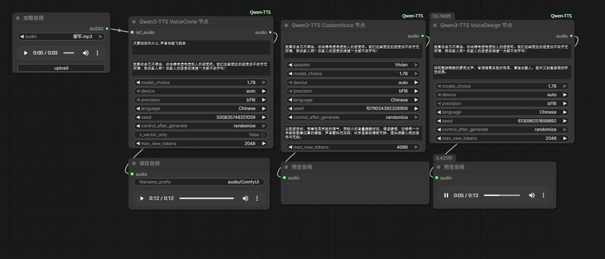Open the audio file dropdown showing 雷军.mp3
Screen dimensions: 605x259
[x=62, y=36]
